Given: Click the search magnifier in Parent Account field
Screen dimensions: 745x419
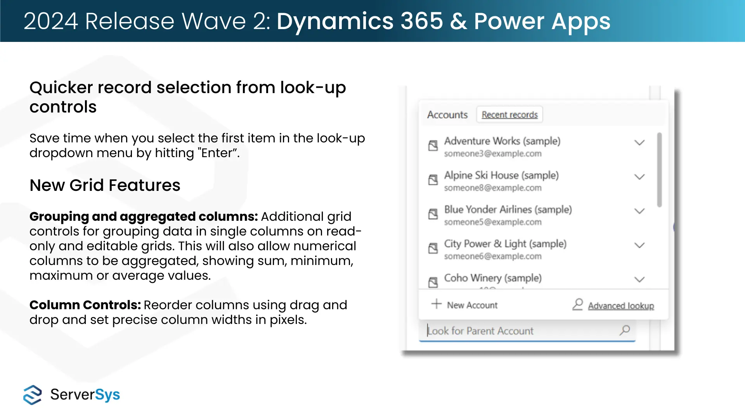Looking at the screenshot, I should tap(625, 330).
